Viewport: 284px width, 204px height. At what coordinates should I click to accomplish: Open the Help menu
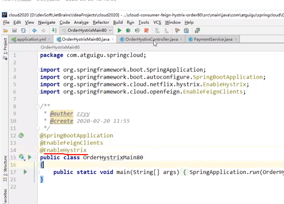point(189,23)
